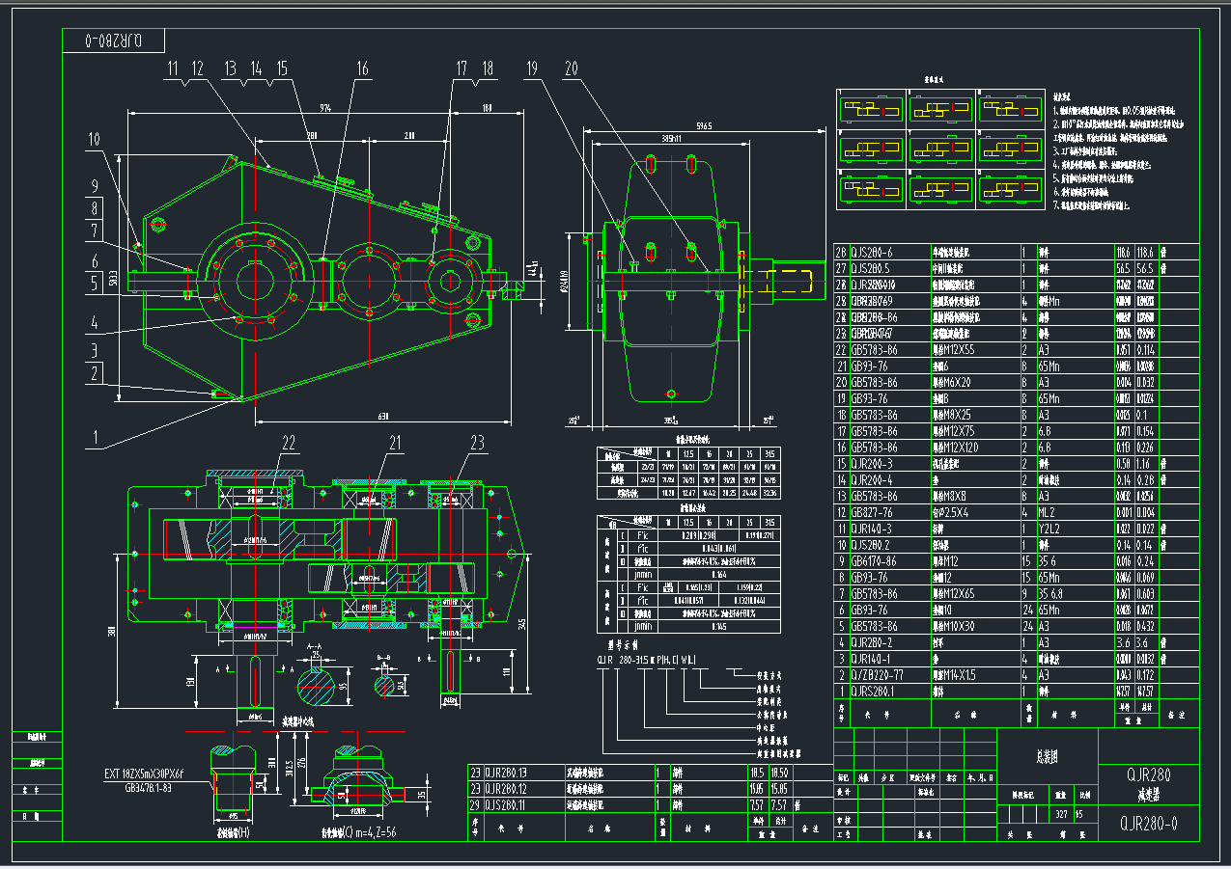Image resolution: width=1231 pixels, height=869 pixels.
Task: Click the M12X65 bolt entry in row 7
Action: tap(955, 594)
